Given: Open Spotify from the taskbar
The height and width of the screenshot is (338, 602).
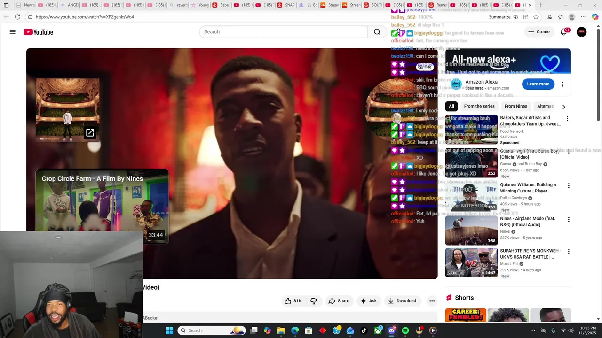Looking at the screenshot, I should pyautogui.click(x=405, y=330).
